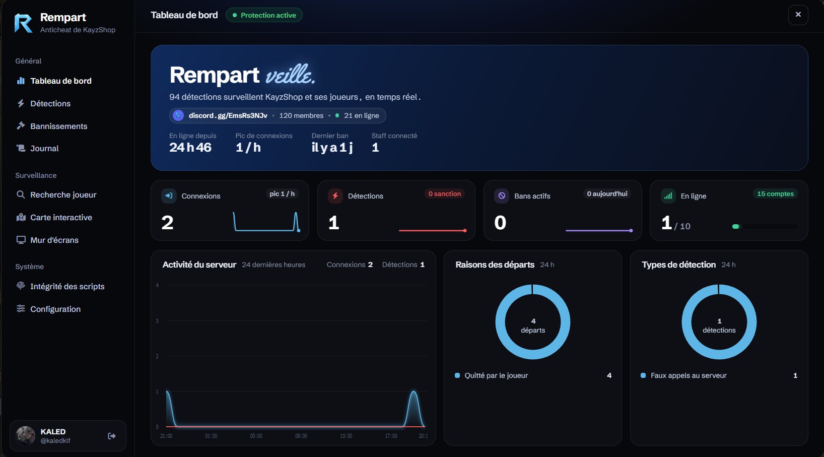The height and width of the screenshot is (457, 824).
Task: Click the 'Quitté par le joueur' legend entry
Action: click(x=533, y=375)
